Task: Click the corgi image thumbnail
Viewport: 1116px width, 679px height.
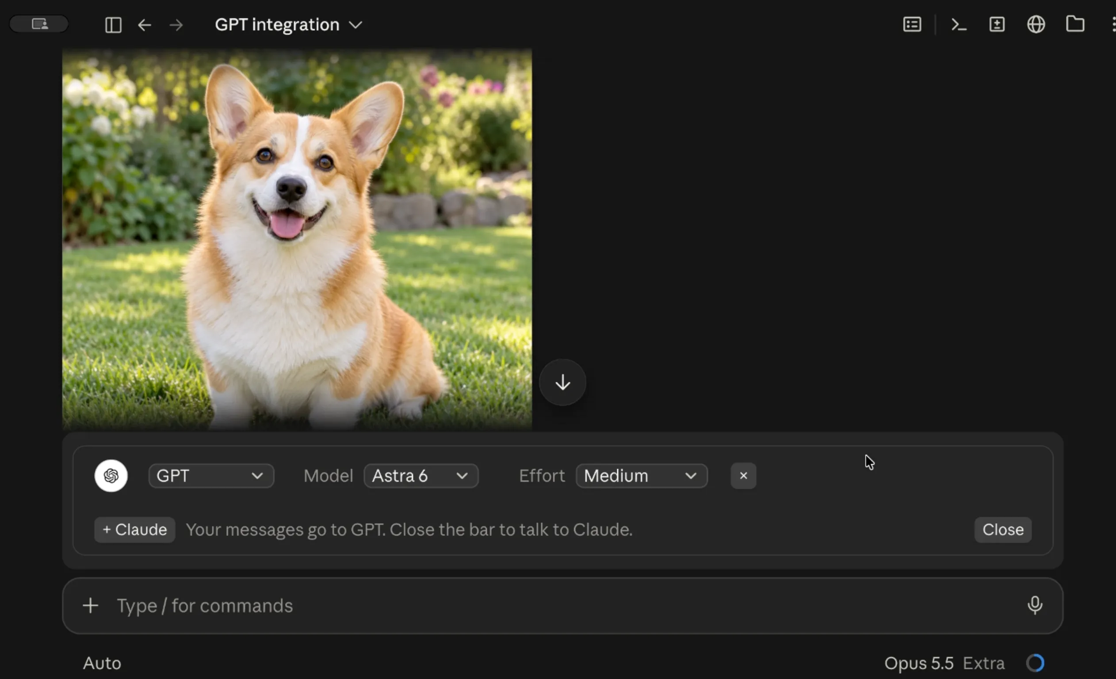Action: coord(297,239)
